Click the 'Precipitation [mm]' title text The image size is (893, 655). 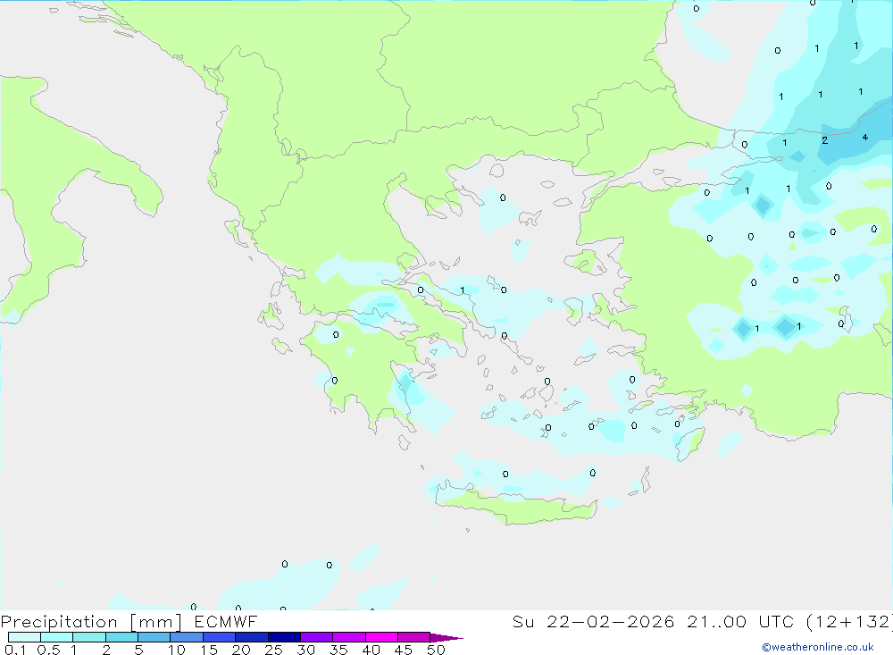click(x=91, y=622)
